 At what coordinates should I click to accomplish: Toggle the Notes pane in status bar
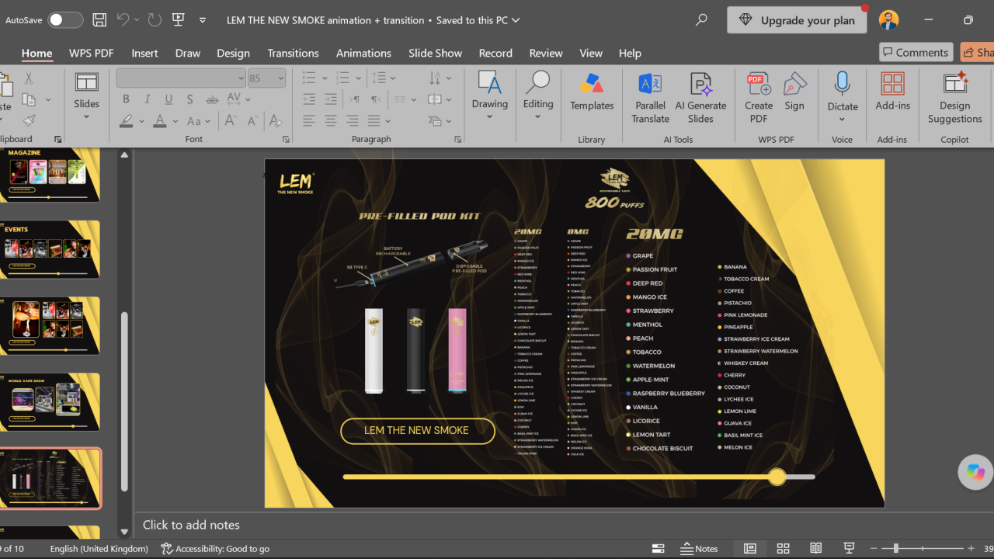point(699,548)
